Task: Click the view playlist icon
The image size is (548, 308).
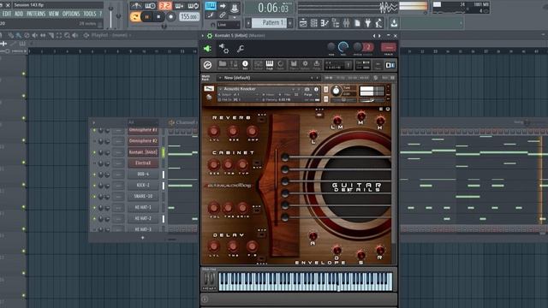Action: 303,23
